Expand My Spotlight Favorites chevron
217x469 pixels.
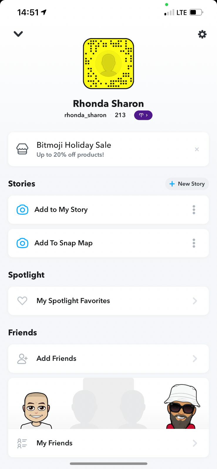pyautogui.click(x=195, y=301)
